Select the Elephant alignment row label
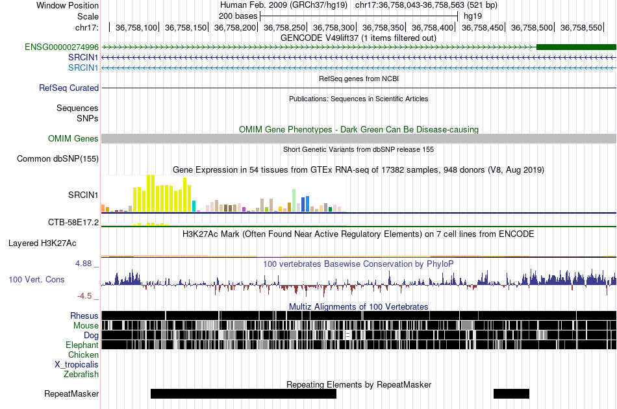The height and width of the screenshot is (409, 617). [x=82, y=345]
